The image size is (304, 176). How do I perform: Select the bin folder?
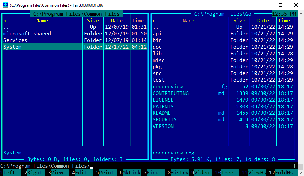point(223,40)
